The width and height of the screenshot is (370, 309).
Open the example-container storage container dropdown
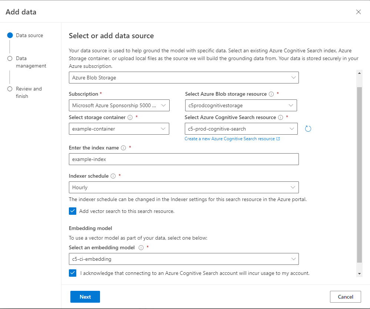pyautogui.click(x=119, y=129)
